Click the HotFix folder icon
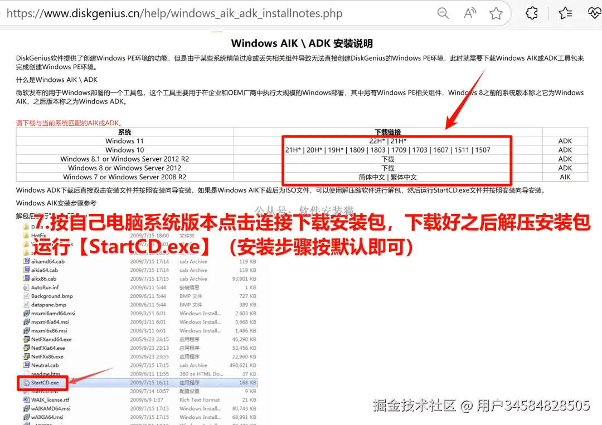Viewport: 602px width, 425px height. tap(26, 235)
